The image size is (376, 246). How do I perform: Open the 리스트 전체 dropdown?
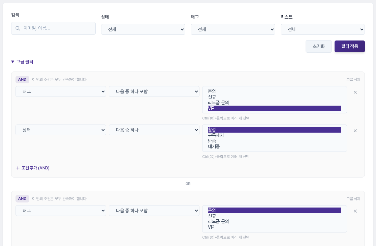322,29
